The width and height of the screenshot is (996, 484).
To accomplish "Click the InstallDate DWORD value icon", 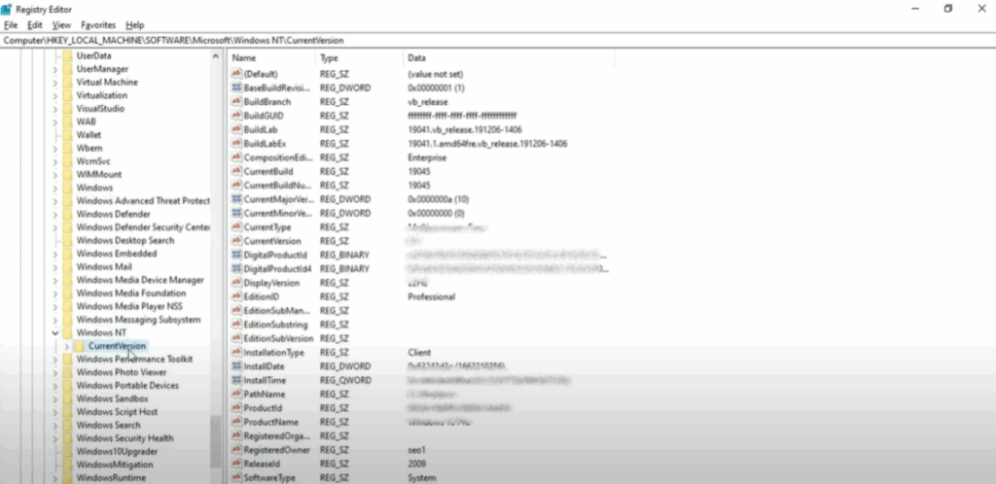I will click(237, 366).
